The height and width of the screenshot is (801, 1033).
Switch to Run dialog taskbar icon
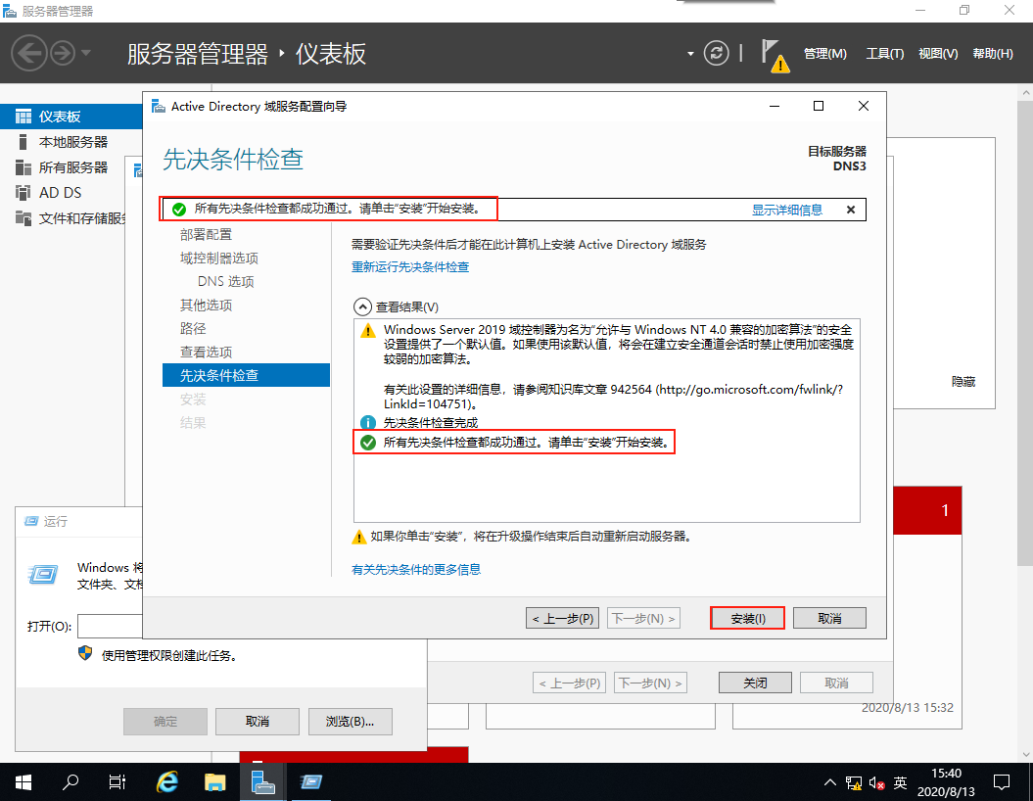tap(310, 781)
